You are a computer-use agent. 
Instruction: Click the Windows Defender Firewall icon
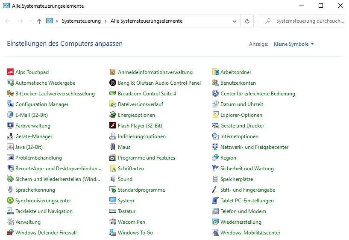click(x=10, y=233)
